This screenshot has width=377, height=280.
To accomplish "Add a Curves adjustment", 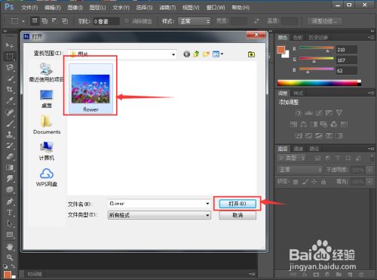I will pos(319,112).
